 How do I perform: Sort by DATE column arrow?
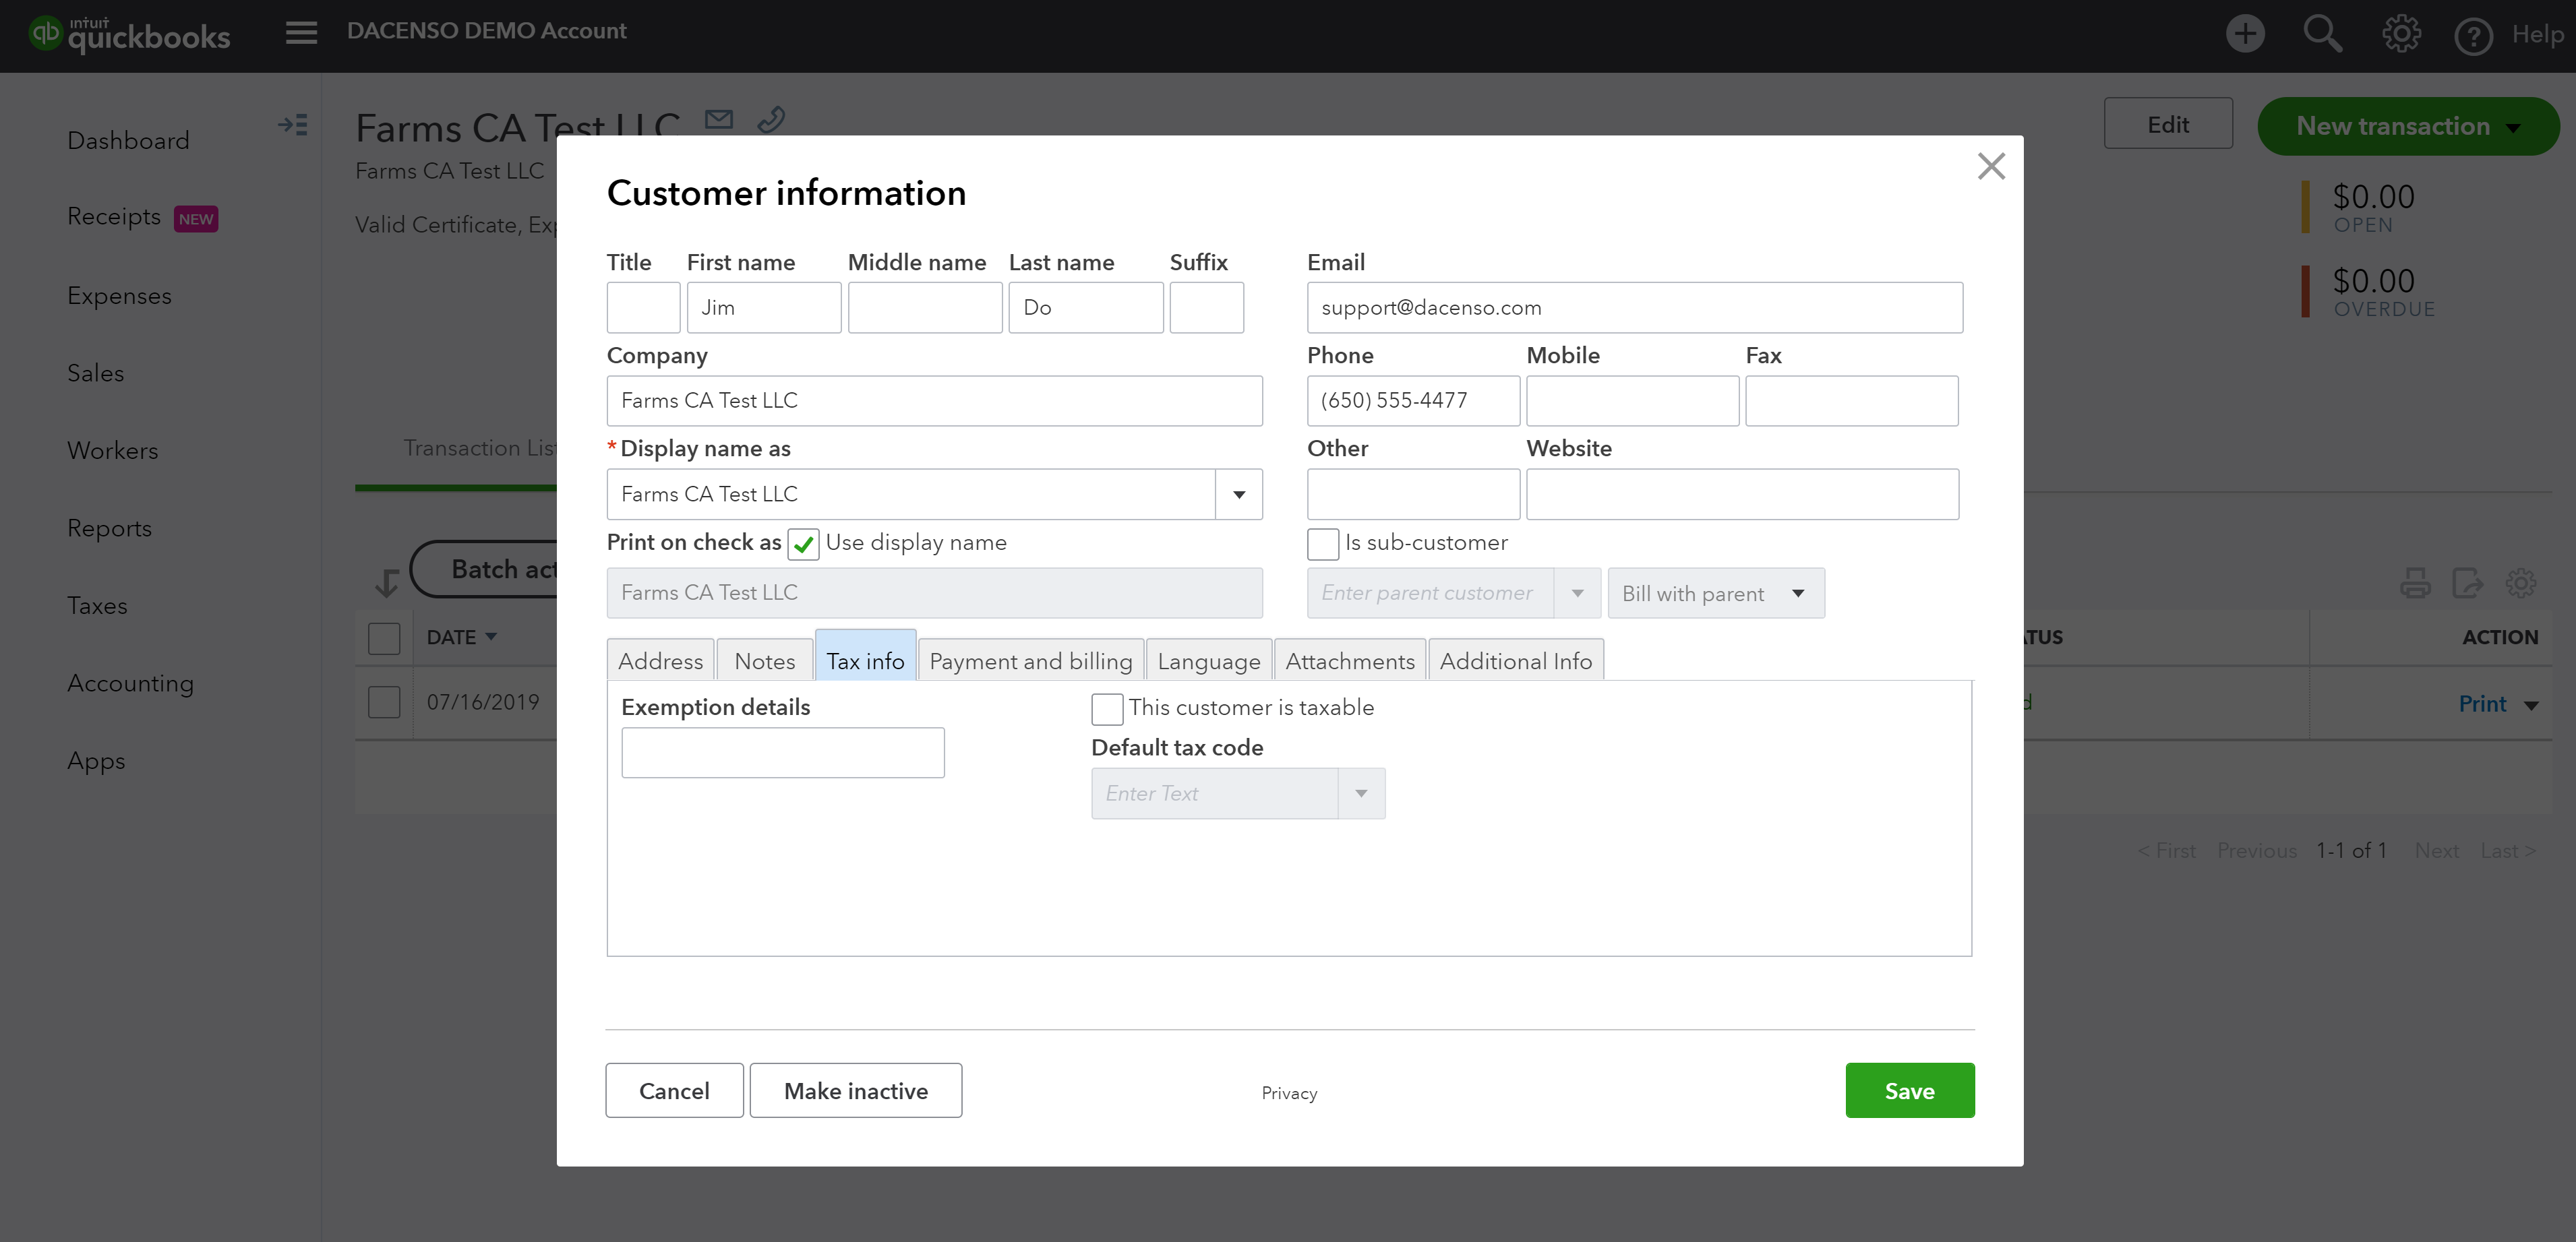click(x=491, y=636)
